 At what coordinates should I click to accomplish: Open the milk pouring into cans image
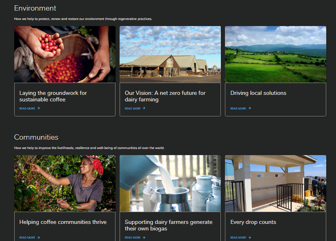(x=170, y=183)
